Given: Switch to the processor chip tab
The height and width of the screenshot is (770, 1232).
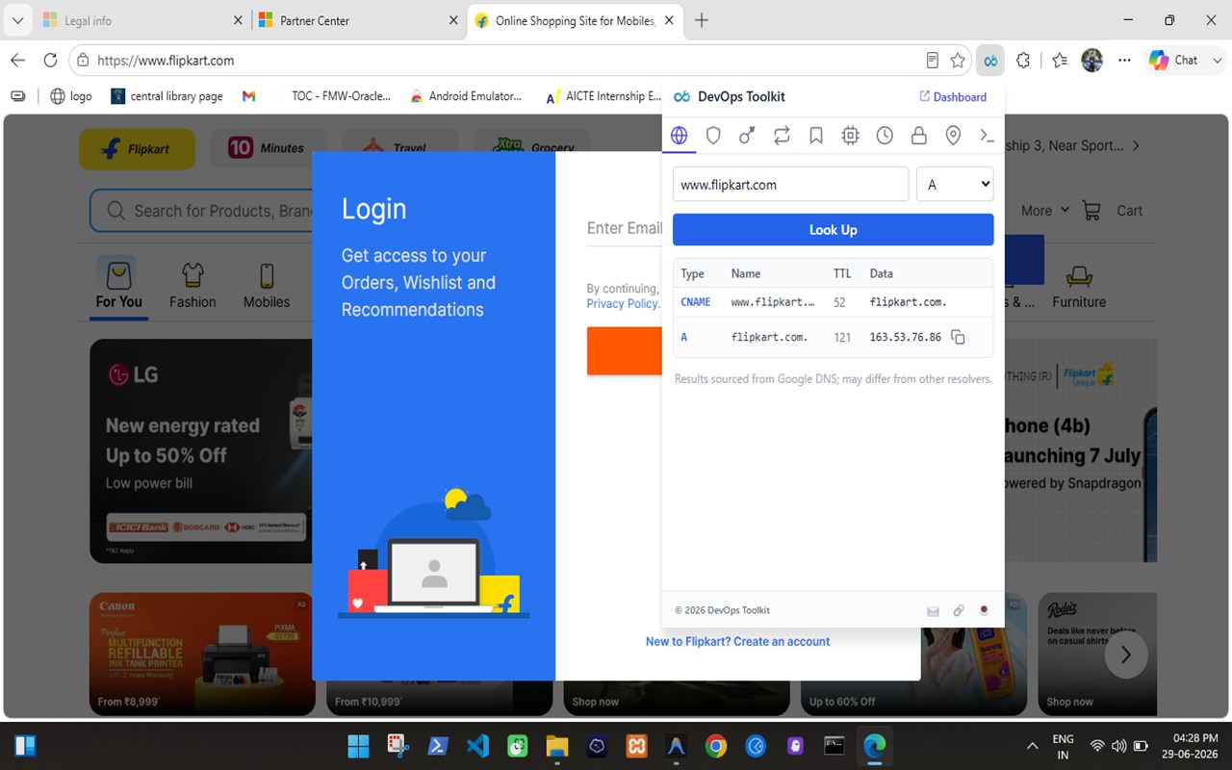Looking at the screenshot, I should tap(850, 136).
